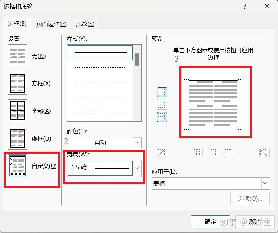Choose the short-dashed line style
The width and height of the screenshot is (278, 233).
click(x=100, y=83)
